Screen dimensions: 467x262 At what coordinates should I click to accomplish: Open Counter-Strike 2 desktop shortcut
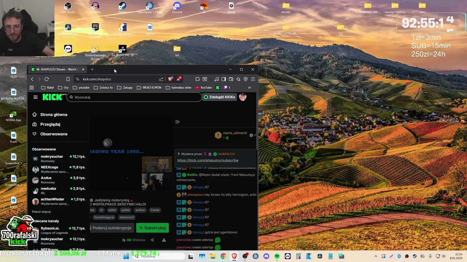click(x=122, y=30)
